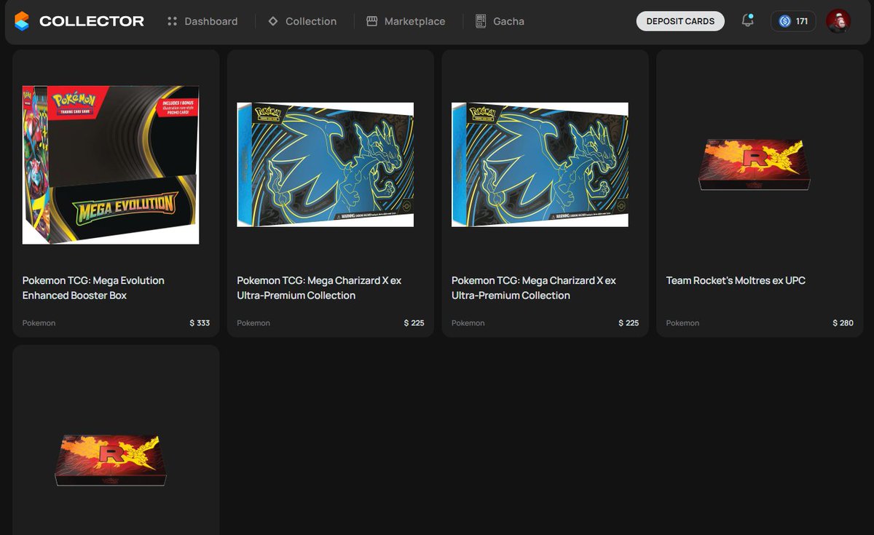Image resolution: width=874 pixels, height=535 pixels.
Task: Click the Gacha machine icon
Action: click(481, 21)
